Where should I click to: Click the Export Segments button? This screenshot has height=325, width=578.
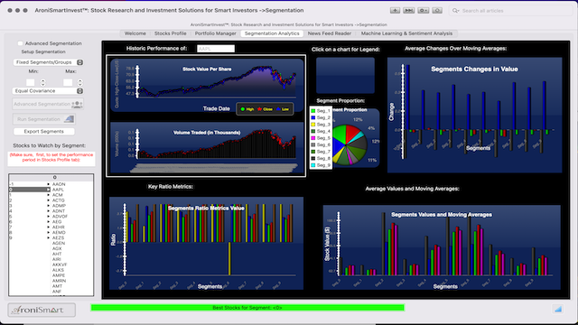(x=44, y=131)
